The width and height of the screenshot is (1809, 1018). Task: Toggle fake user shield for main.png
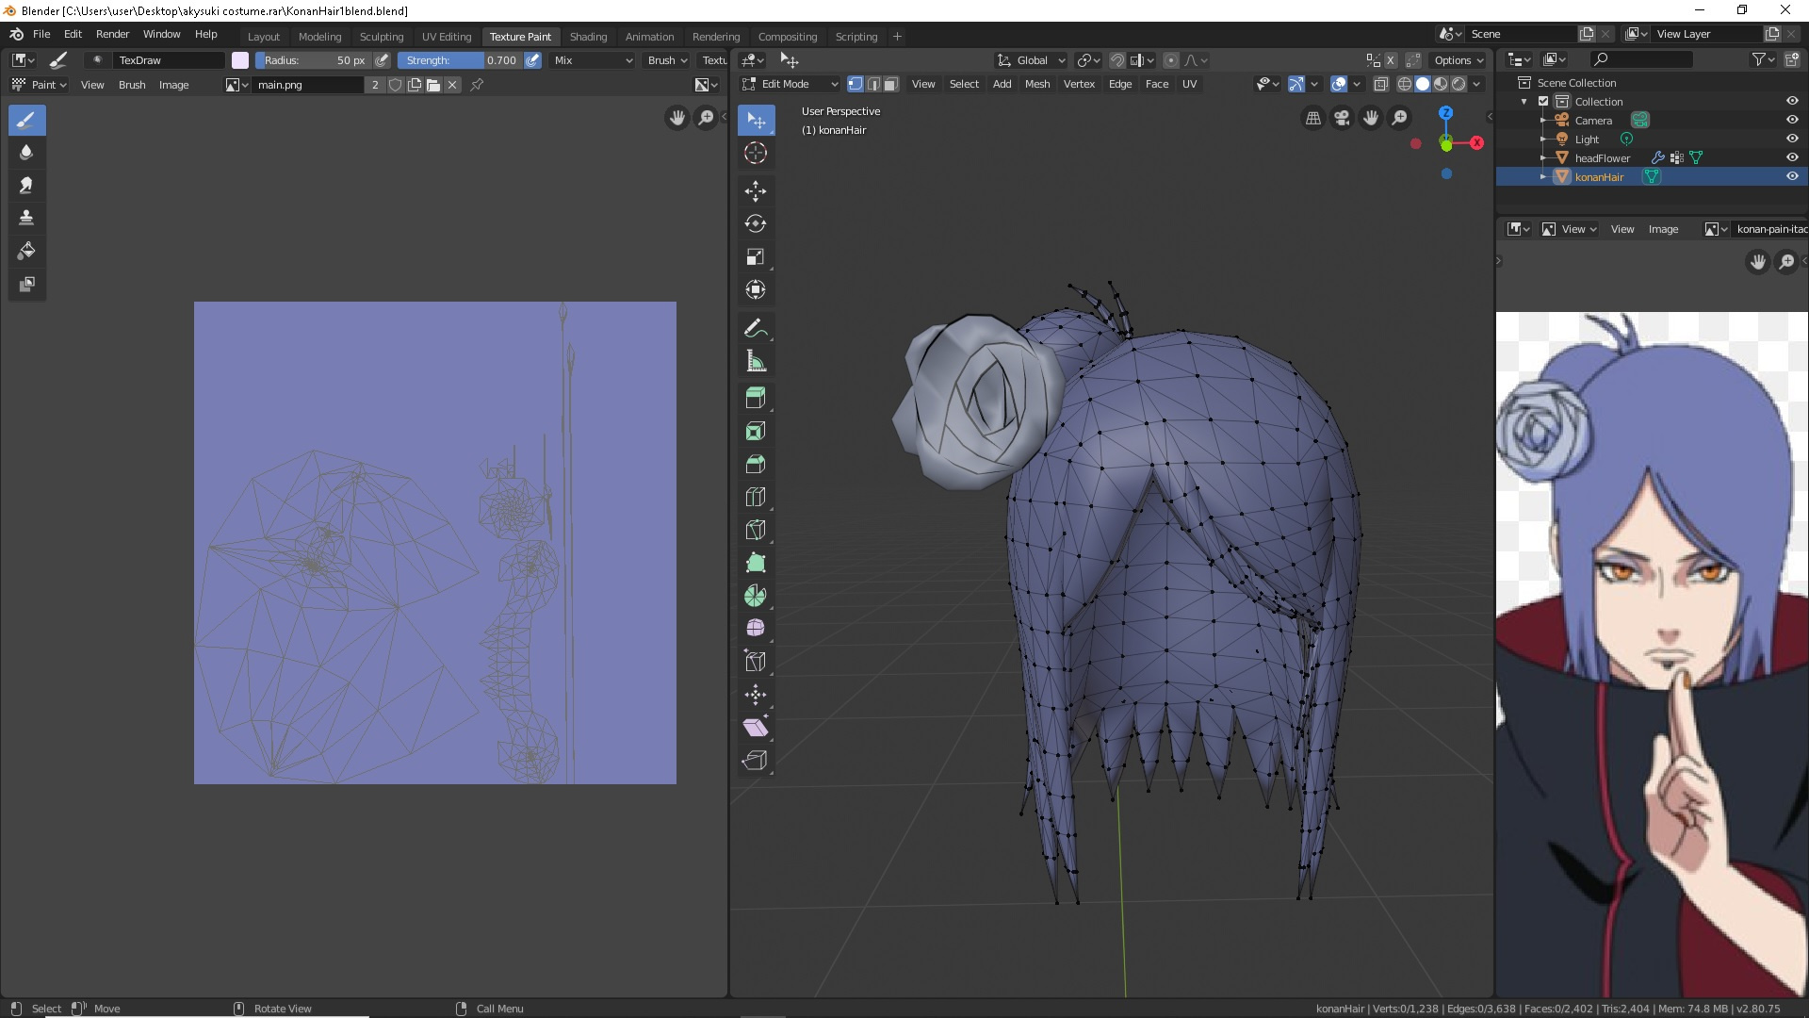point(396,85)
